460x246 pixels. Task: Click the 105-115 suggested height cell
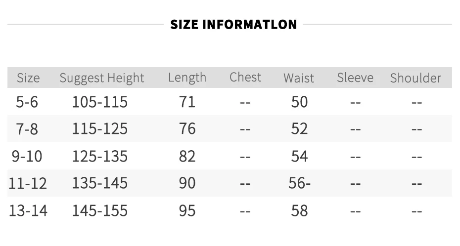[x=100, y=102]
